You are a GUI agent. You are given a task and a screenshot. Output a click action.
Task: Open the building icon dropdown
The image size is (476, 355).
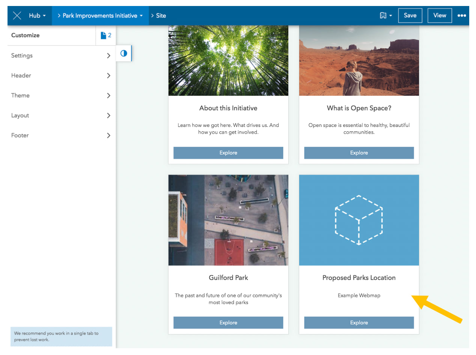tap(386, 16)
